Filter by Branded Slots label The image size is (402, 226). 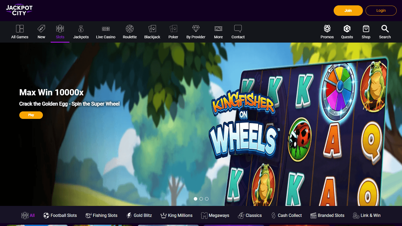tap(331, 215)
